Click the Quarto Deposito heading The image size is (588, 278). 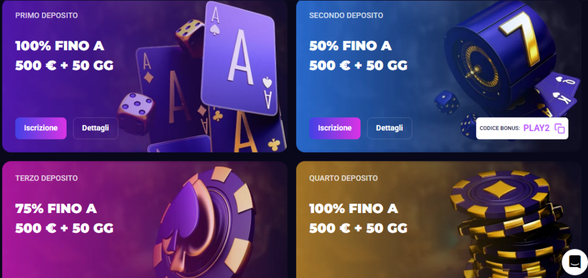click(x=343, y=178)
